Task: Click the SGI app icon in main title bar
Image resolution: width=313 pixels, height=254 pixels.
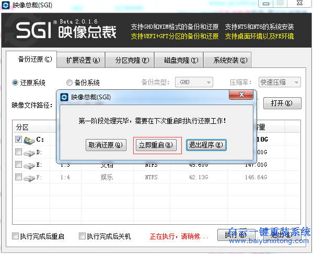Action: (6, 5)
